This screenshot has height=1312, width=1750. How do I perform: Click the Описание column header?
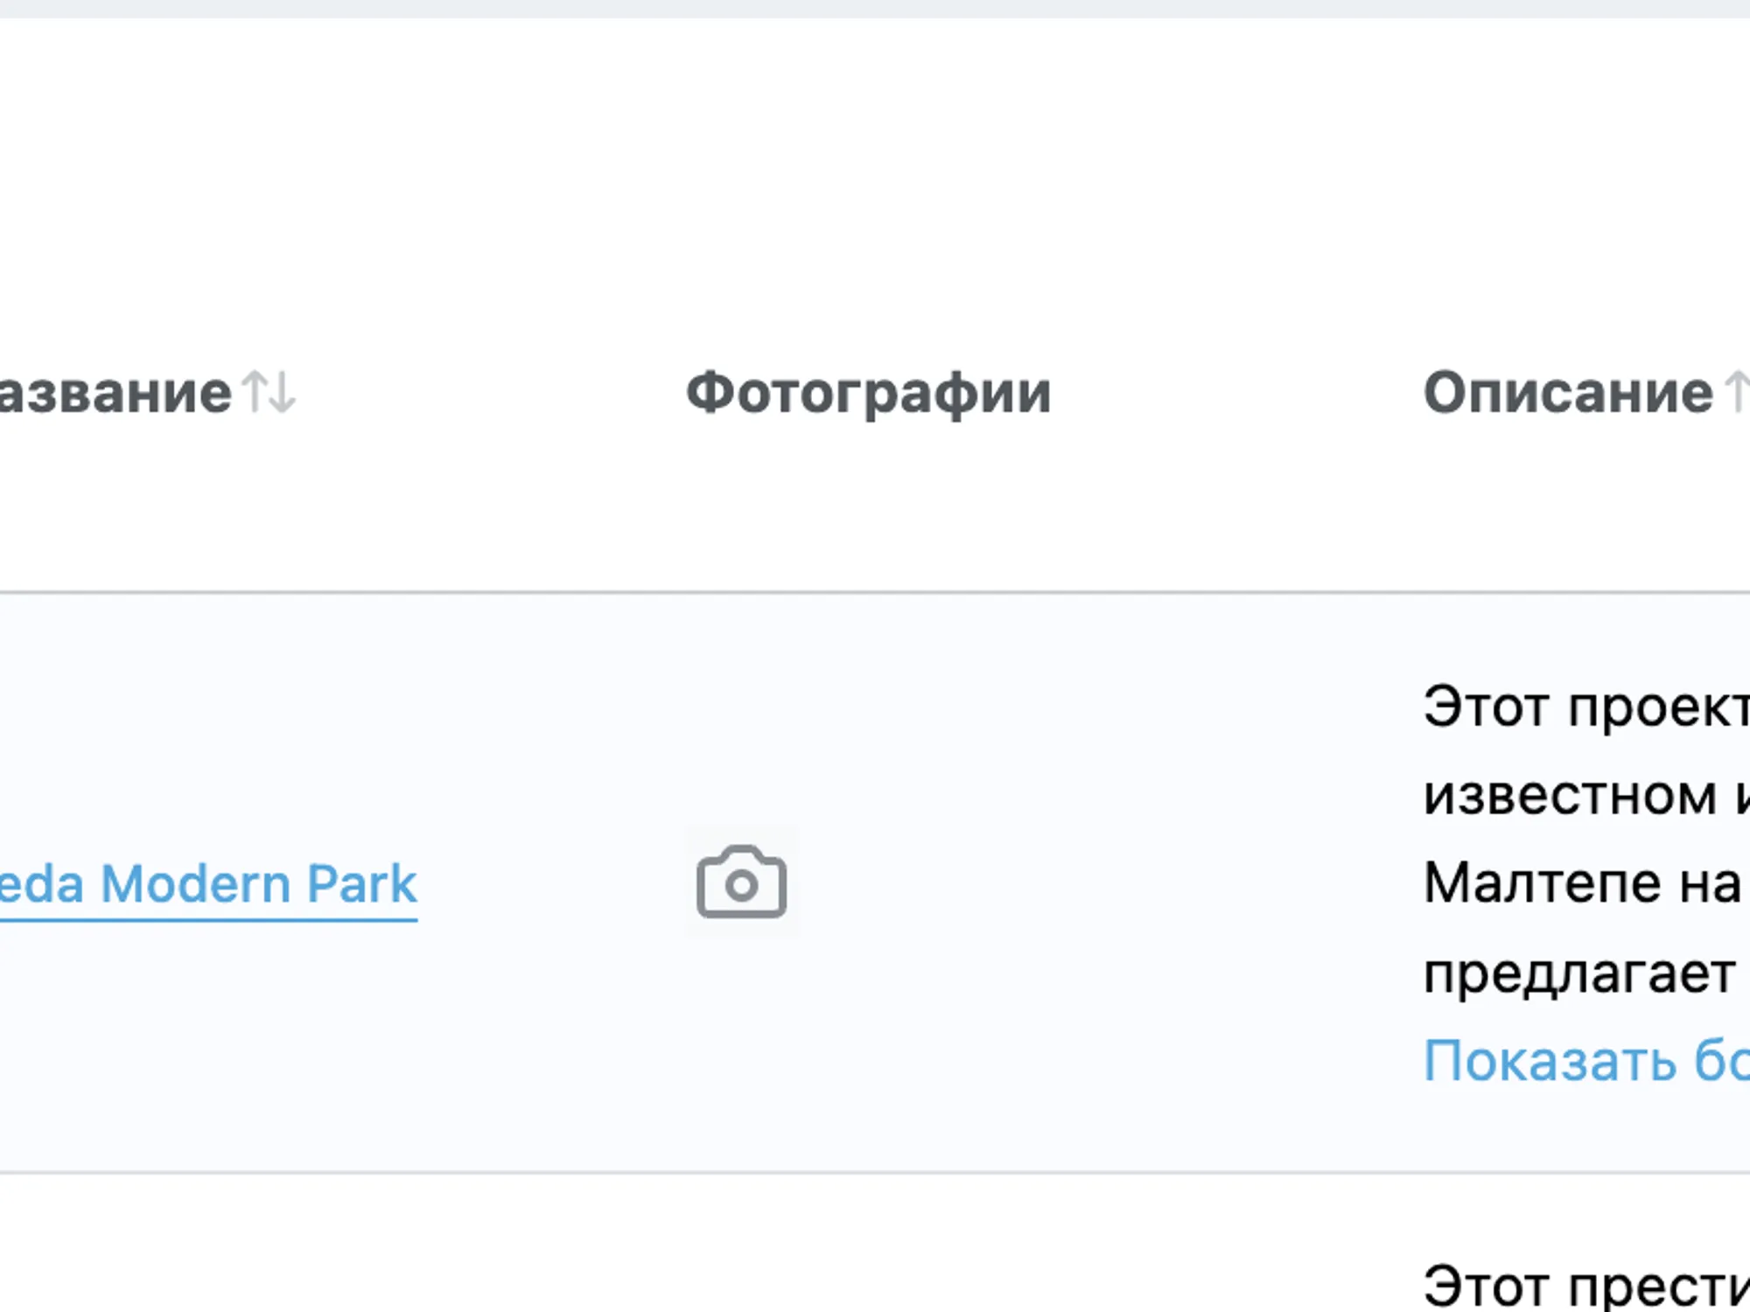[x=1568, y=392]
